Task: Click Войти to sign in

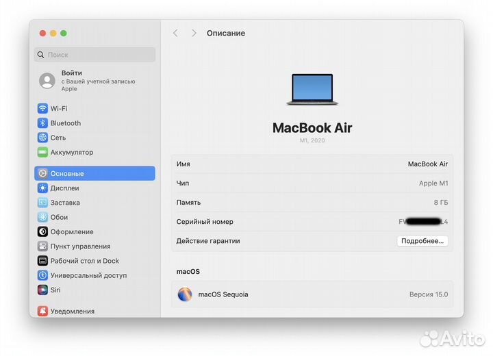Action: [72, 73]
